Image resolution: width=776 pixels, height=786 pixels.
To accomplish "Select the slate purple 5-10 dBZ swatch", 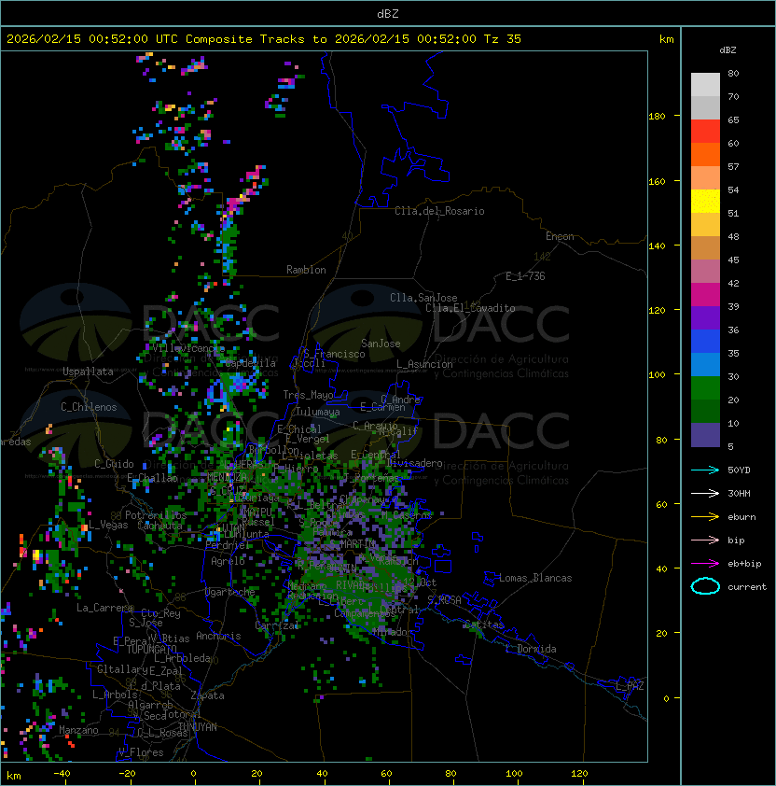I will pyautogui.click(x=705, y=435).
